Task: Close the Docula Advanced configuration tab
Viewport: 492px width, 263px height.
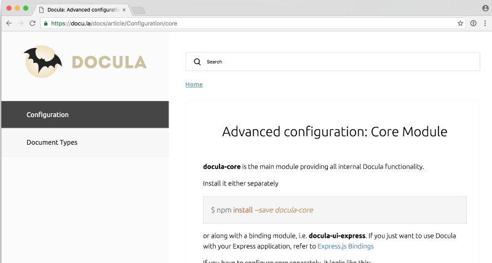Action: [124, 10]
